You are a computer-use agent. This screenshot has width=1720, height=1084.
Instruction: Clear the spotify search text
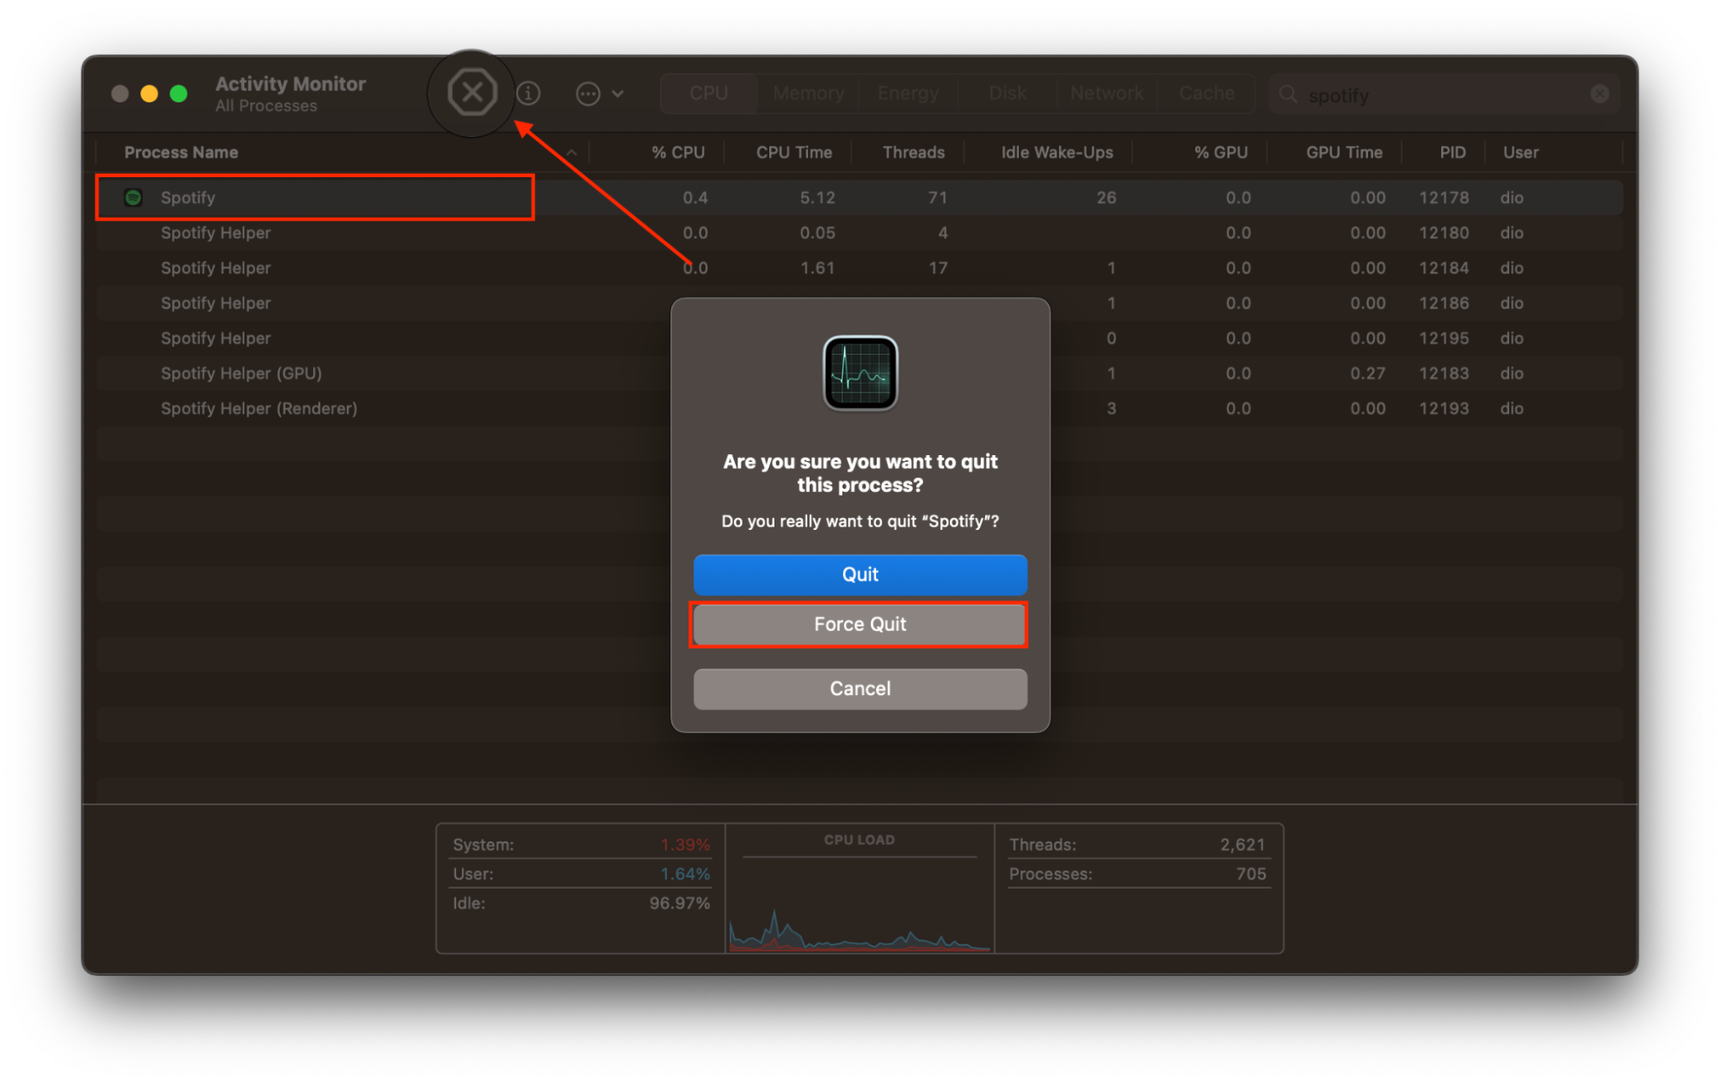(x=1599, y=94)
